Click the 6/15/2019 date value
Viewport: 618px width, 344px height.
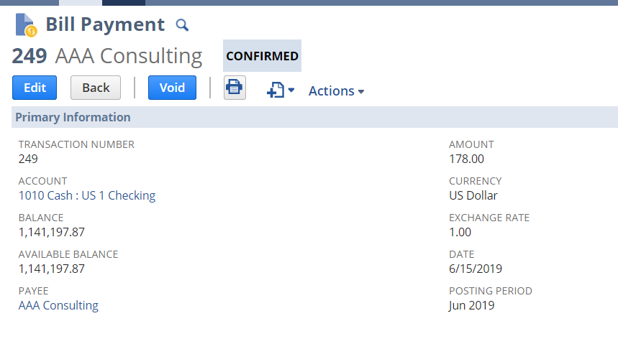tap(476, 269)
